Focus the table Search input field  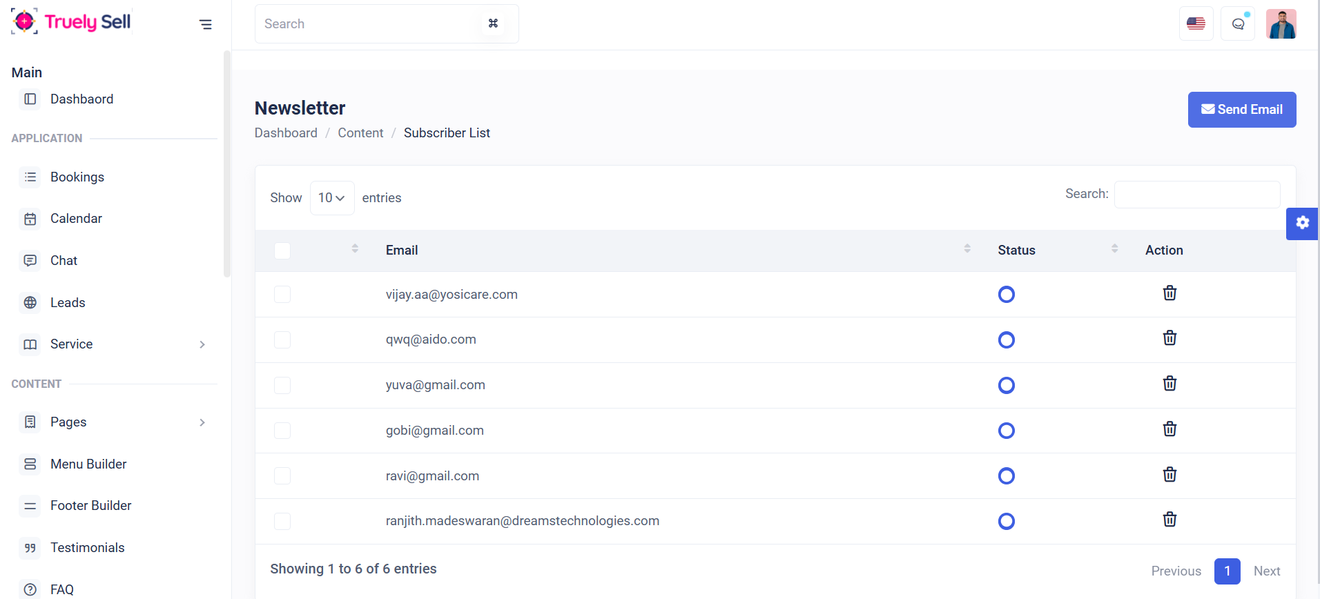pos(1196,195)
